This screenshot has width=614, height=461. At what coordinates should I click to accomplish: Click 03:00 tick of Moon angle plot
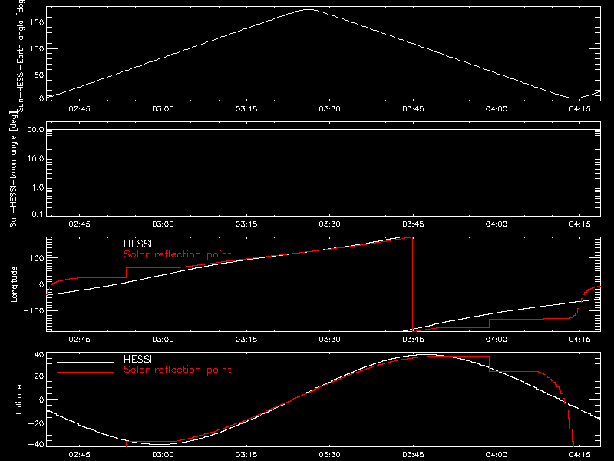coord(163,224)
